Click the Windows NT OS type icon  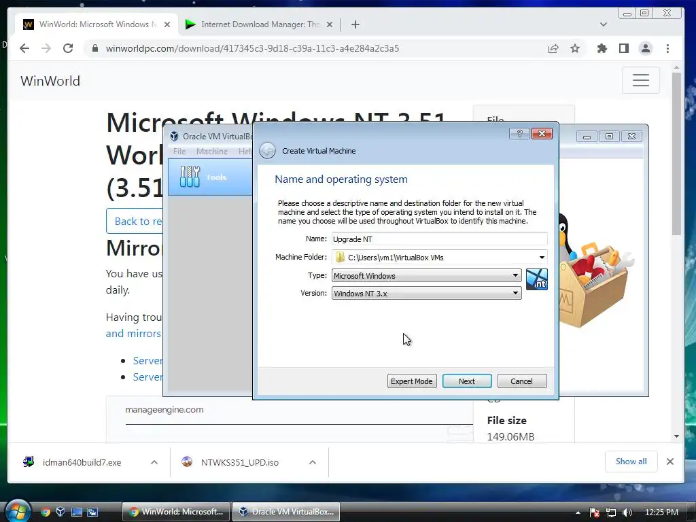[x=537, y=279]
